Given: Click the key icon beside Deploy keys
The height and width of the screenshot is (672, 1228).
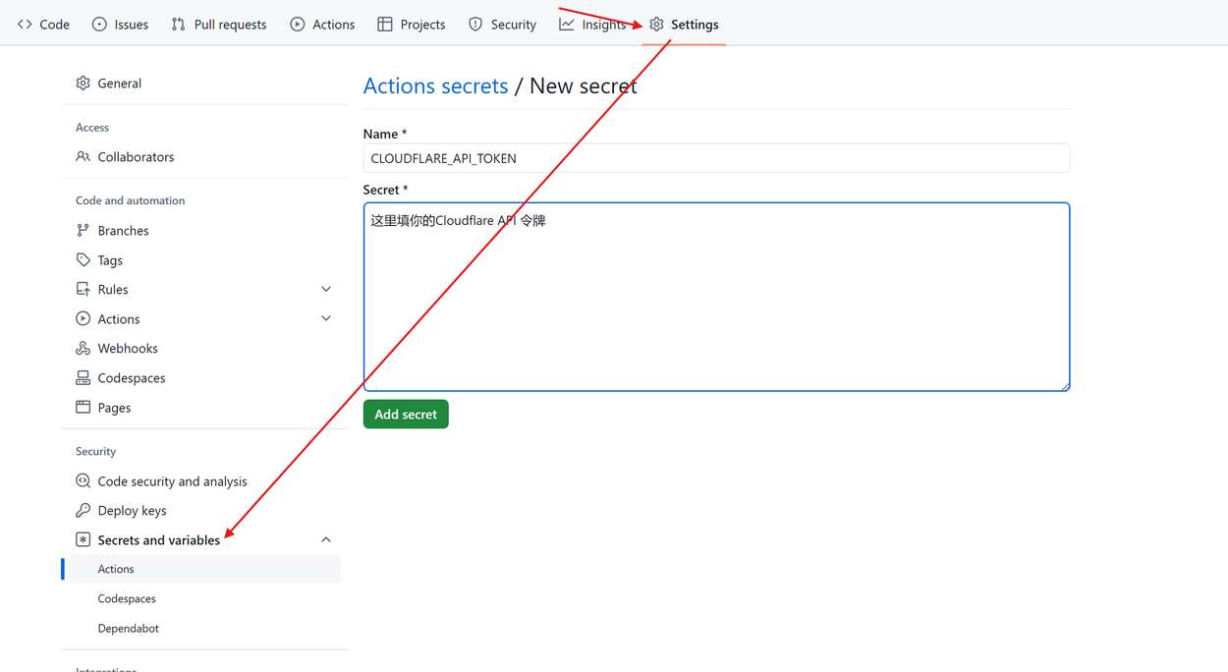Looking at the screenshot, I should [83, 510].
